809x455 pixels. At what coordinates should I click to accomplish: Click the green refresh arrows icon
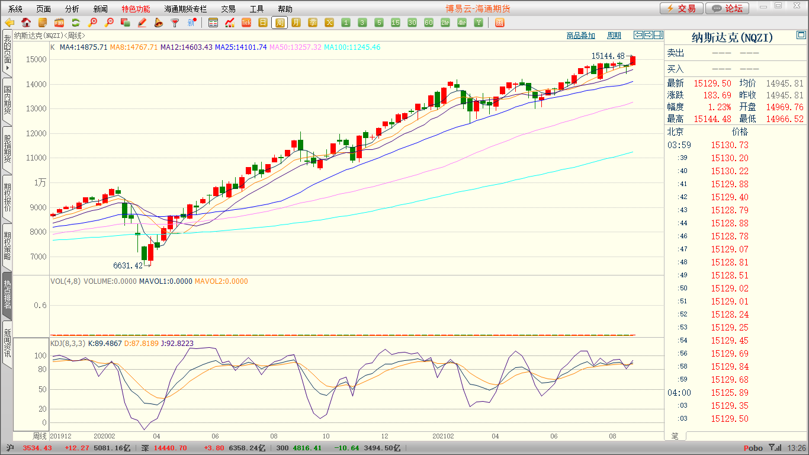point(76,23)
